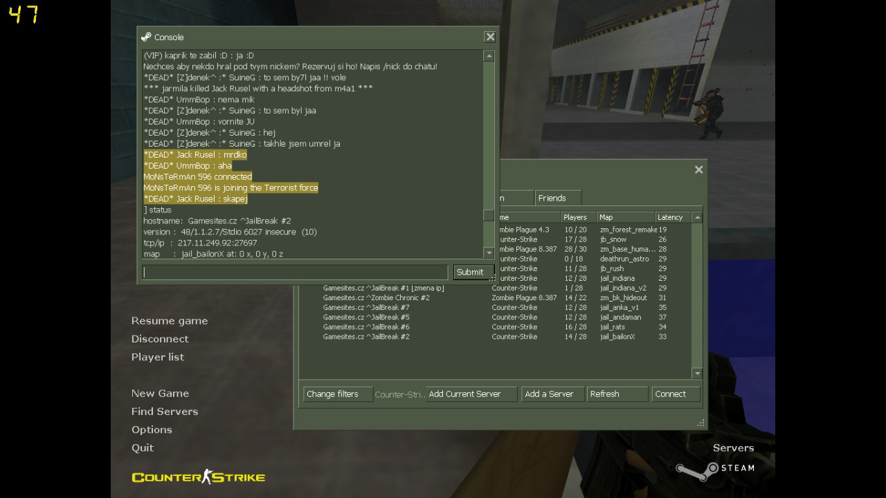
Task: Click console line 'Jack Rusel : skapej'
Action: pyautogui.click(x=195, y=199)
